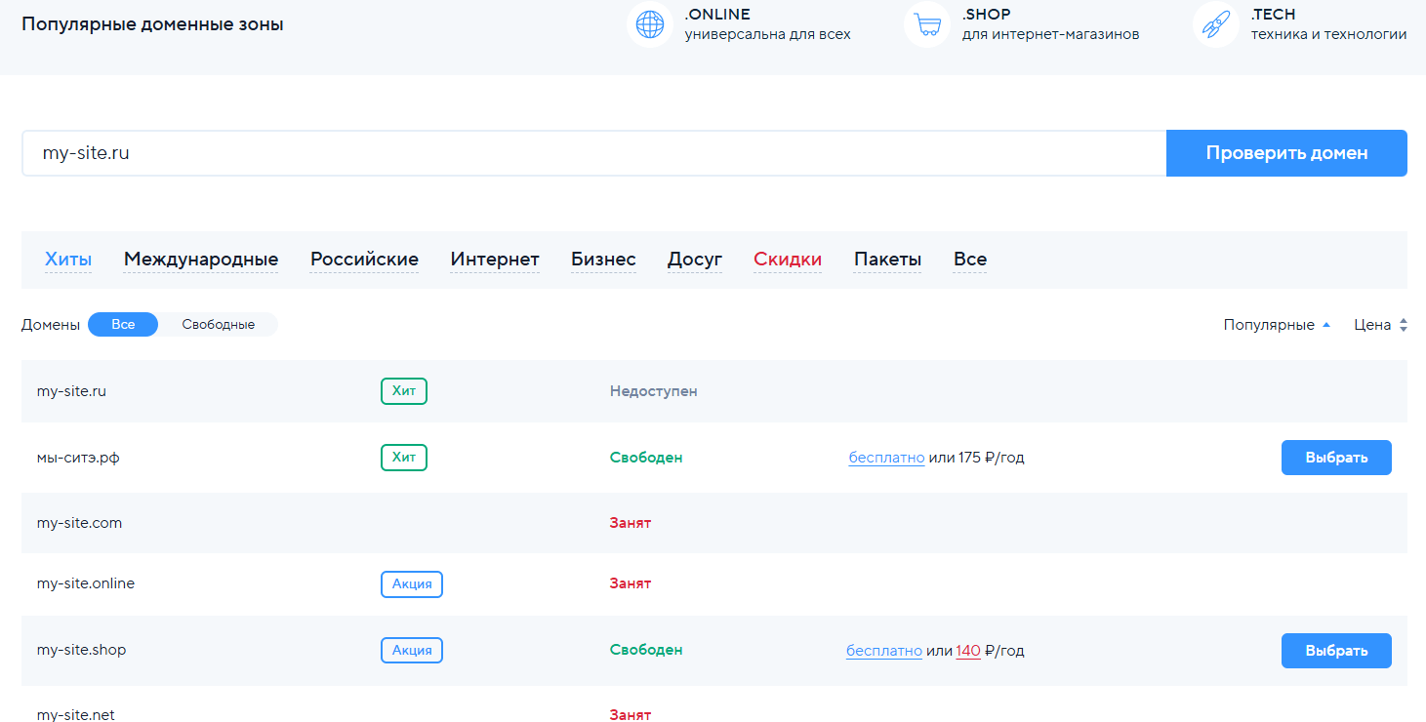Toggle domain filter to Все
1426x722 pixels.
click(x=123, y=325)
